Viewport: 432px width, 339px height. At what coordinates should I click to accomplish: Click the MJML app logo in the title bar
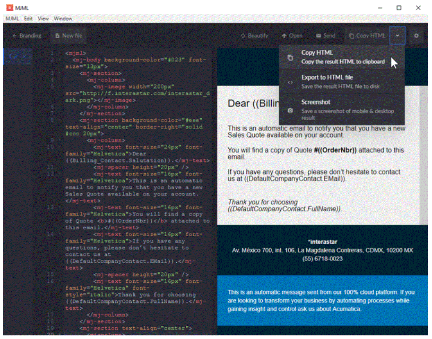pos(10,8)
